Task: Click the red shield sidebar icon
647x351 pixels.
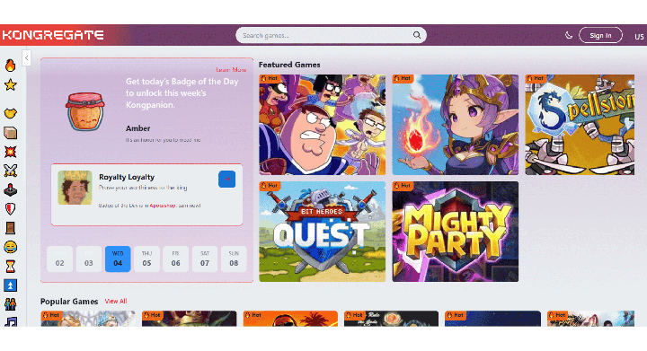Action: pyautogui.click(x=10, y=209)
